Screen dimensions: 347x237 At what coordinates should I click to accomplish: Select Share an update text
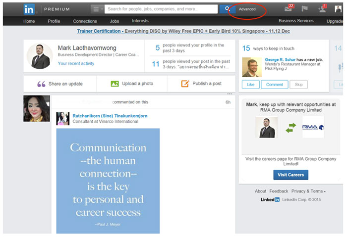coord(65,84)
